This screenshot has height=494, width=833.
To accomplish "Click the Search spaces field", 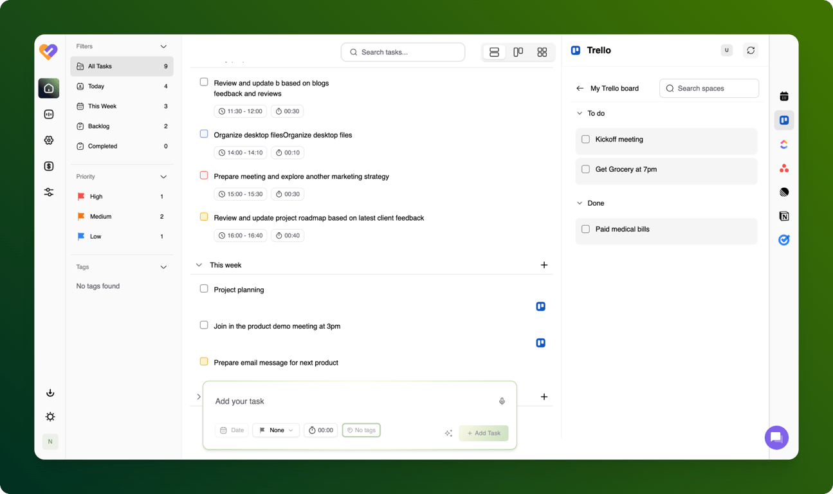I will 709,89.
